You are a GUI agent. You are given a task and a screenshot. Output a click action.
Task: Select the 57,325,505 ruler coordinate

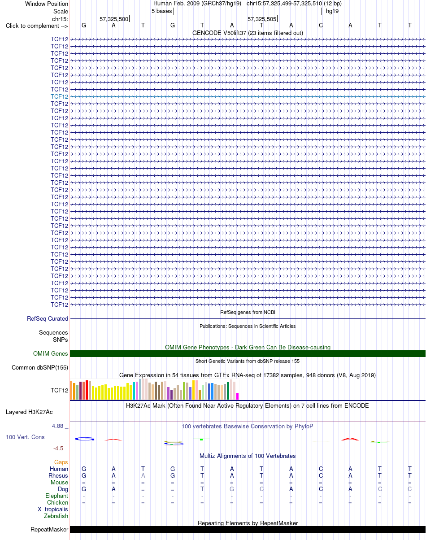[x=262, y=19]
